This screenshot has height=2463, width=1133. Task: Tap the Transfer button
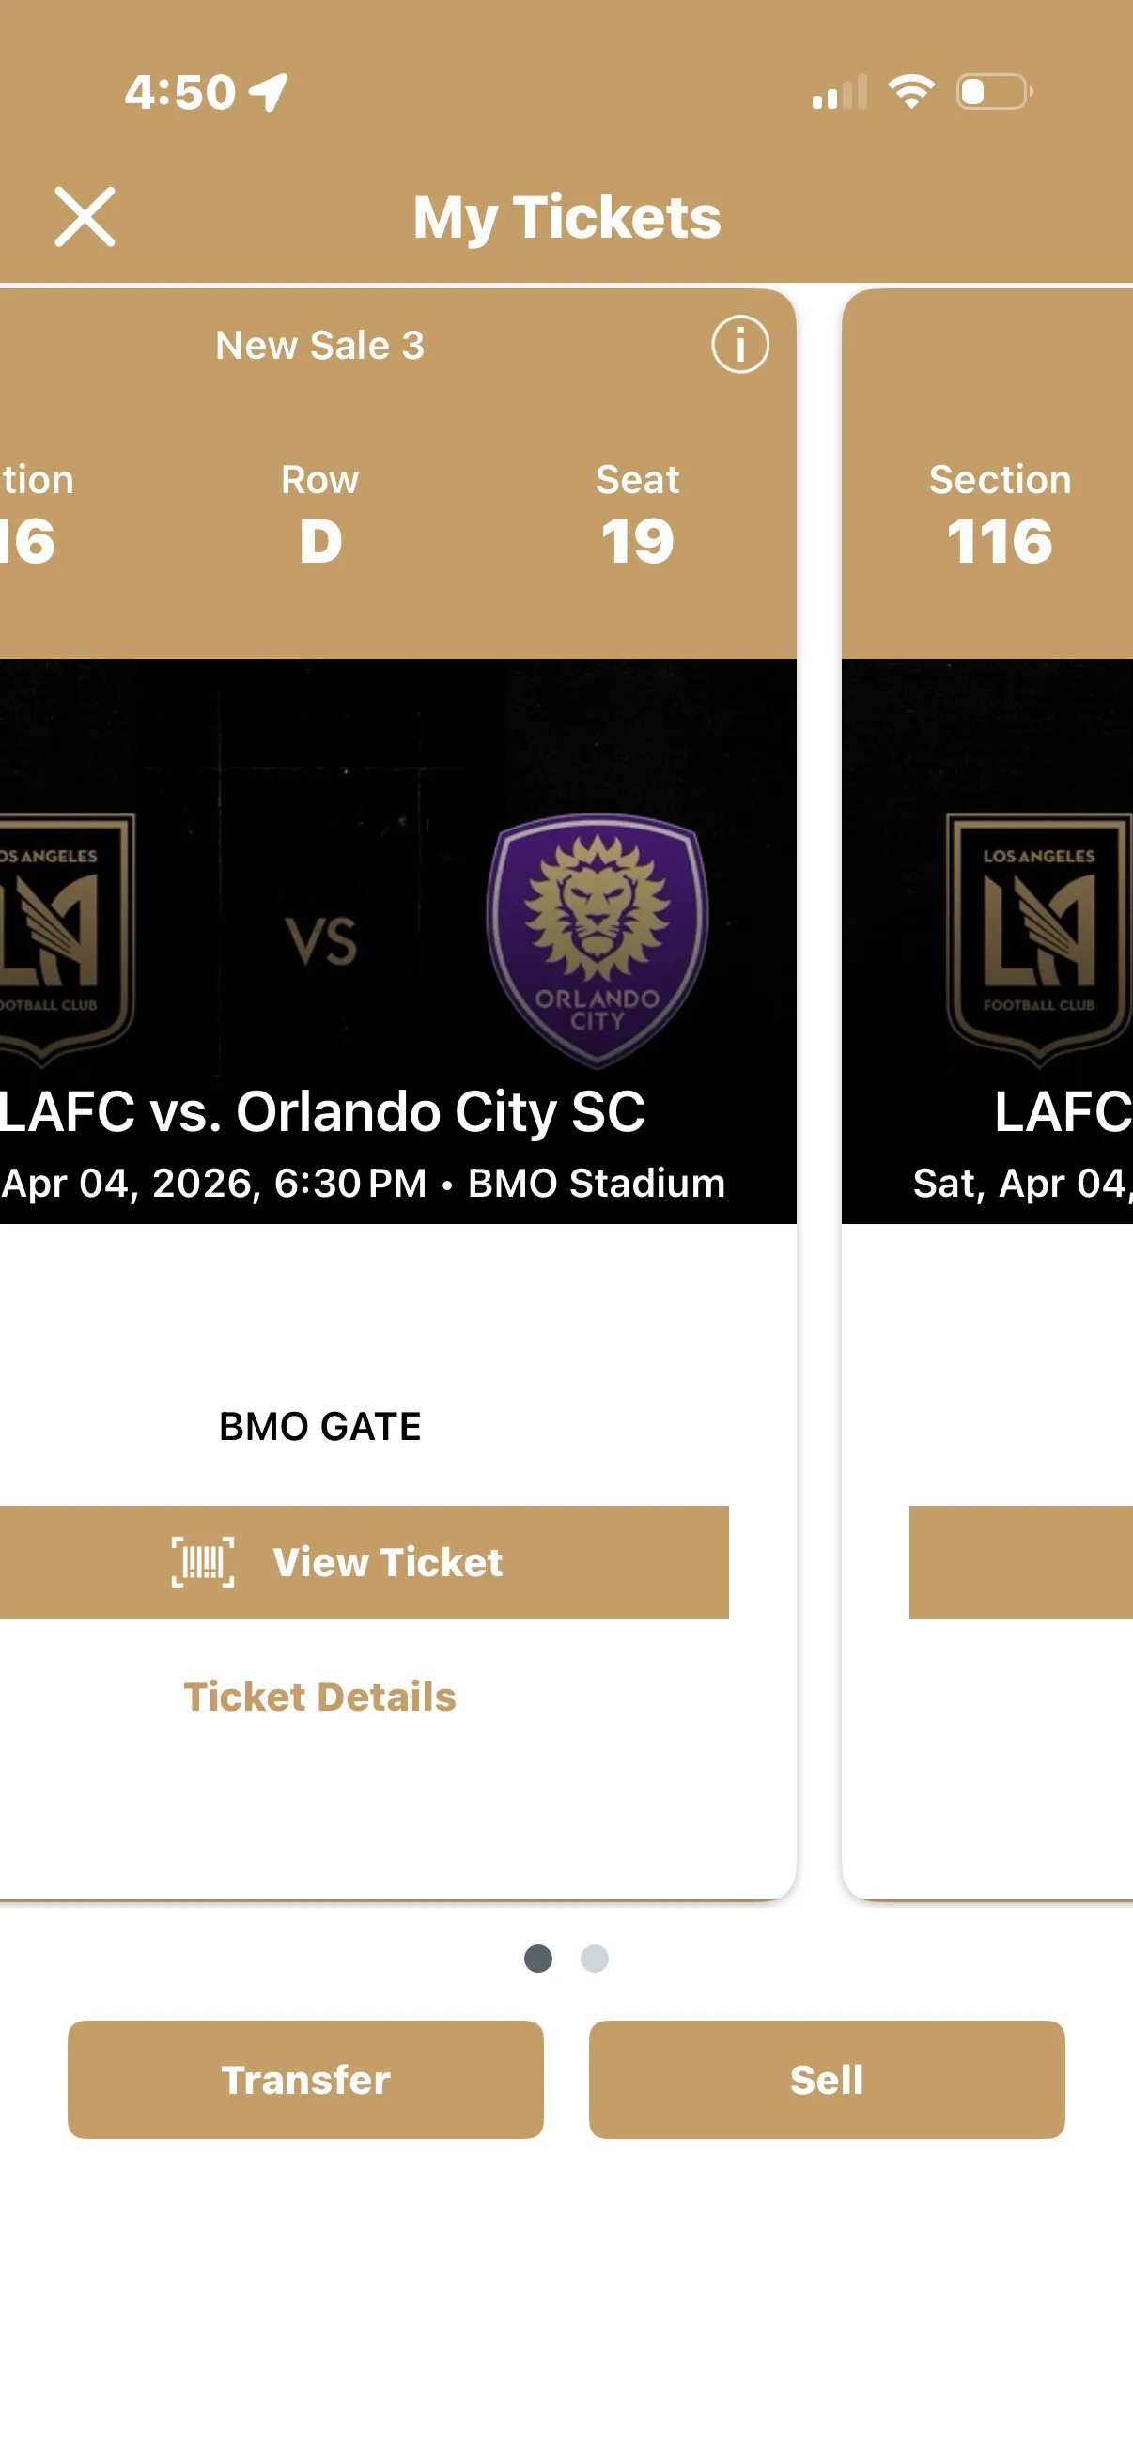pos(304,2080)
